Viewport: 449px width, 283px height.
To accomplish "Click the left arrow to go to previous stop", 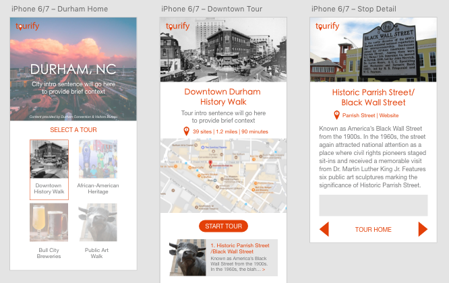I will 324,229.
